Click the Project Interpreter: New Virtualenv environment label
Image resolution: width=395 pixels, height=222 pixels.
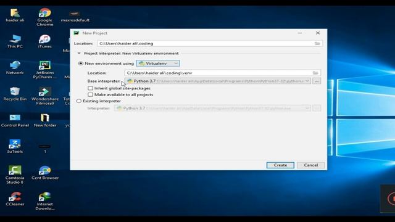[131, 54]
